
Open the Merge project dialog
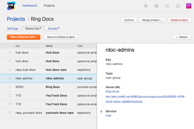(152, 20)
